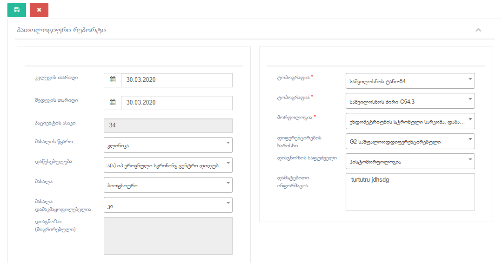The height and width of the screenshot is (263, 502).
Task: Open the dropdown showing ჰისტომორფოლოგია
Action: coord(410,161)
